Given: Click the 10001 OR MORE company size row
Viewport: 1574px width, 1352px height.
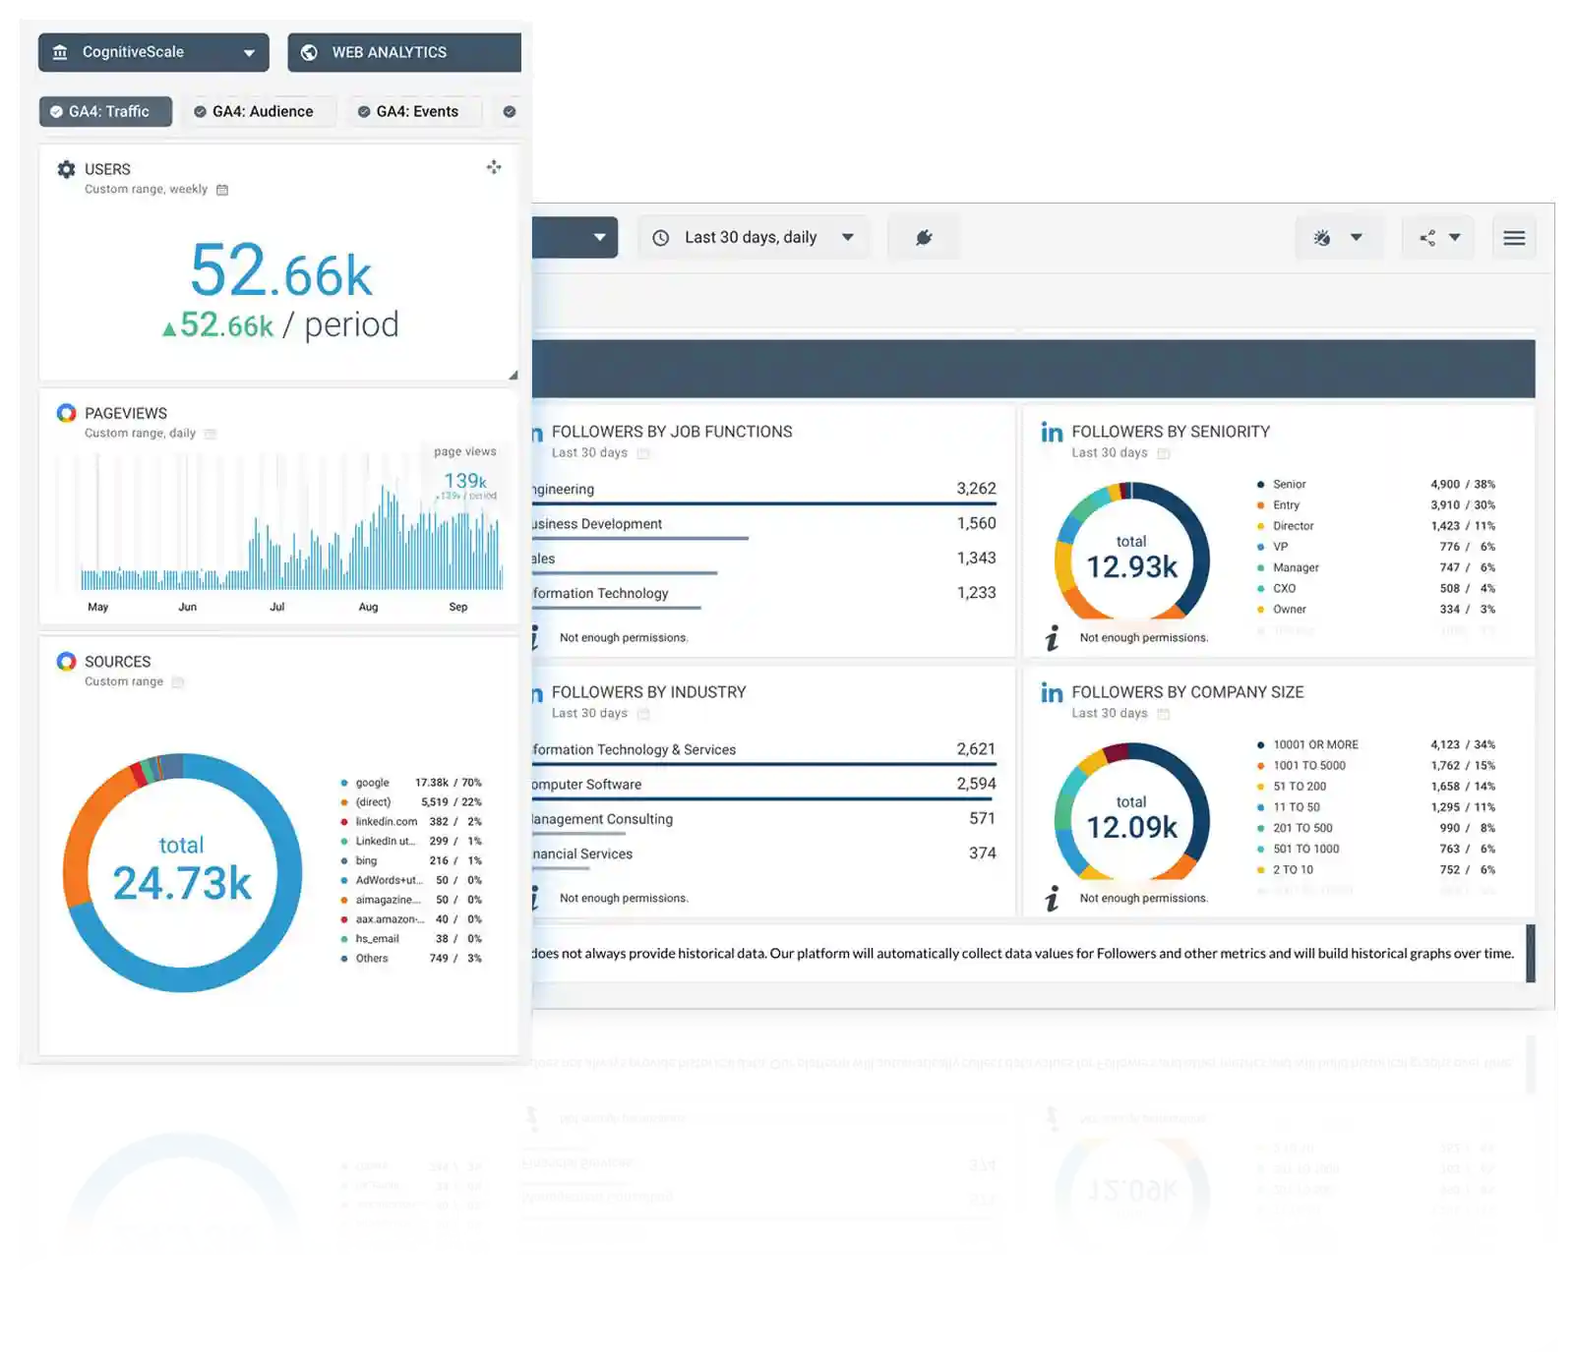Looking at the screenshot, I should click(x=1375, y=744).
